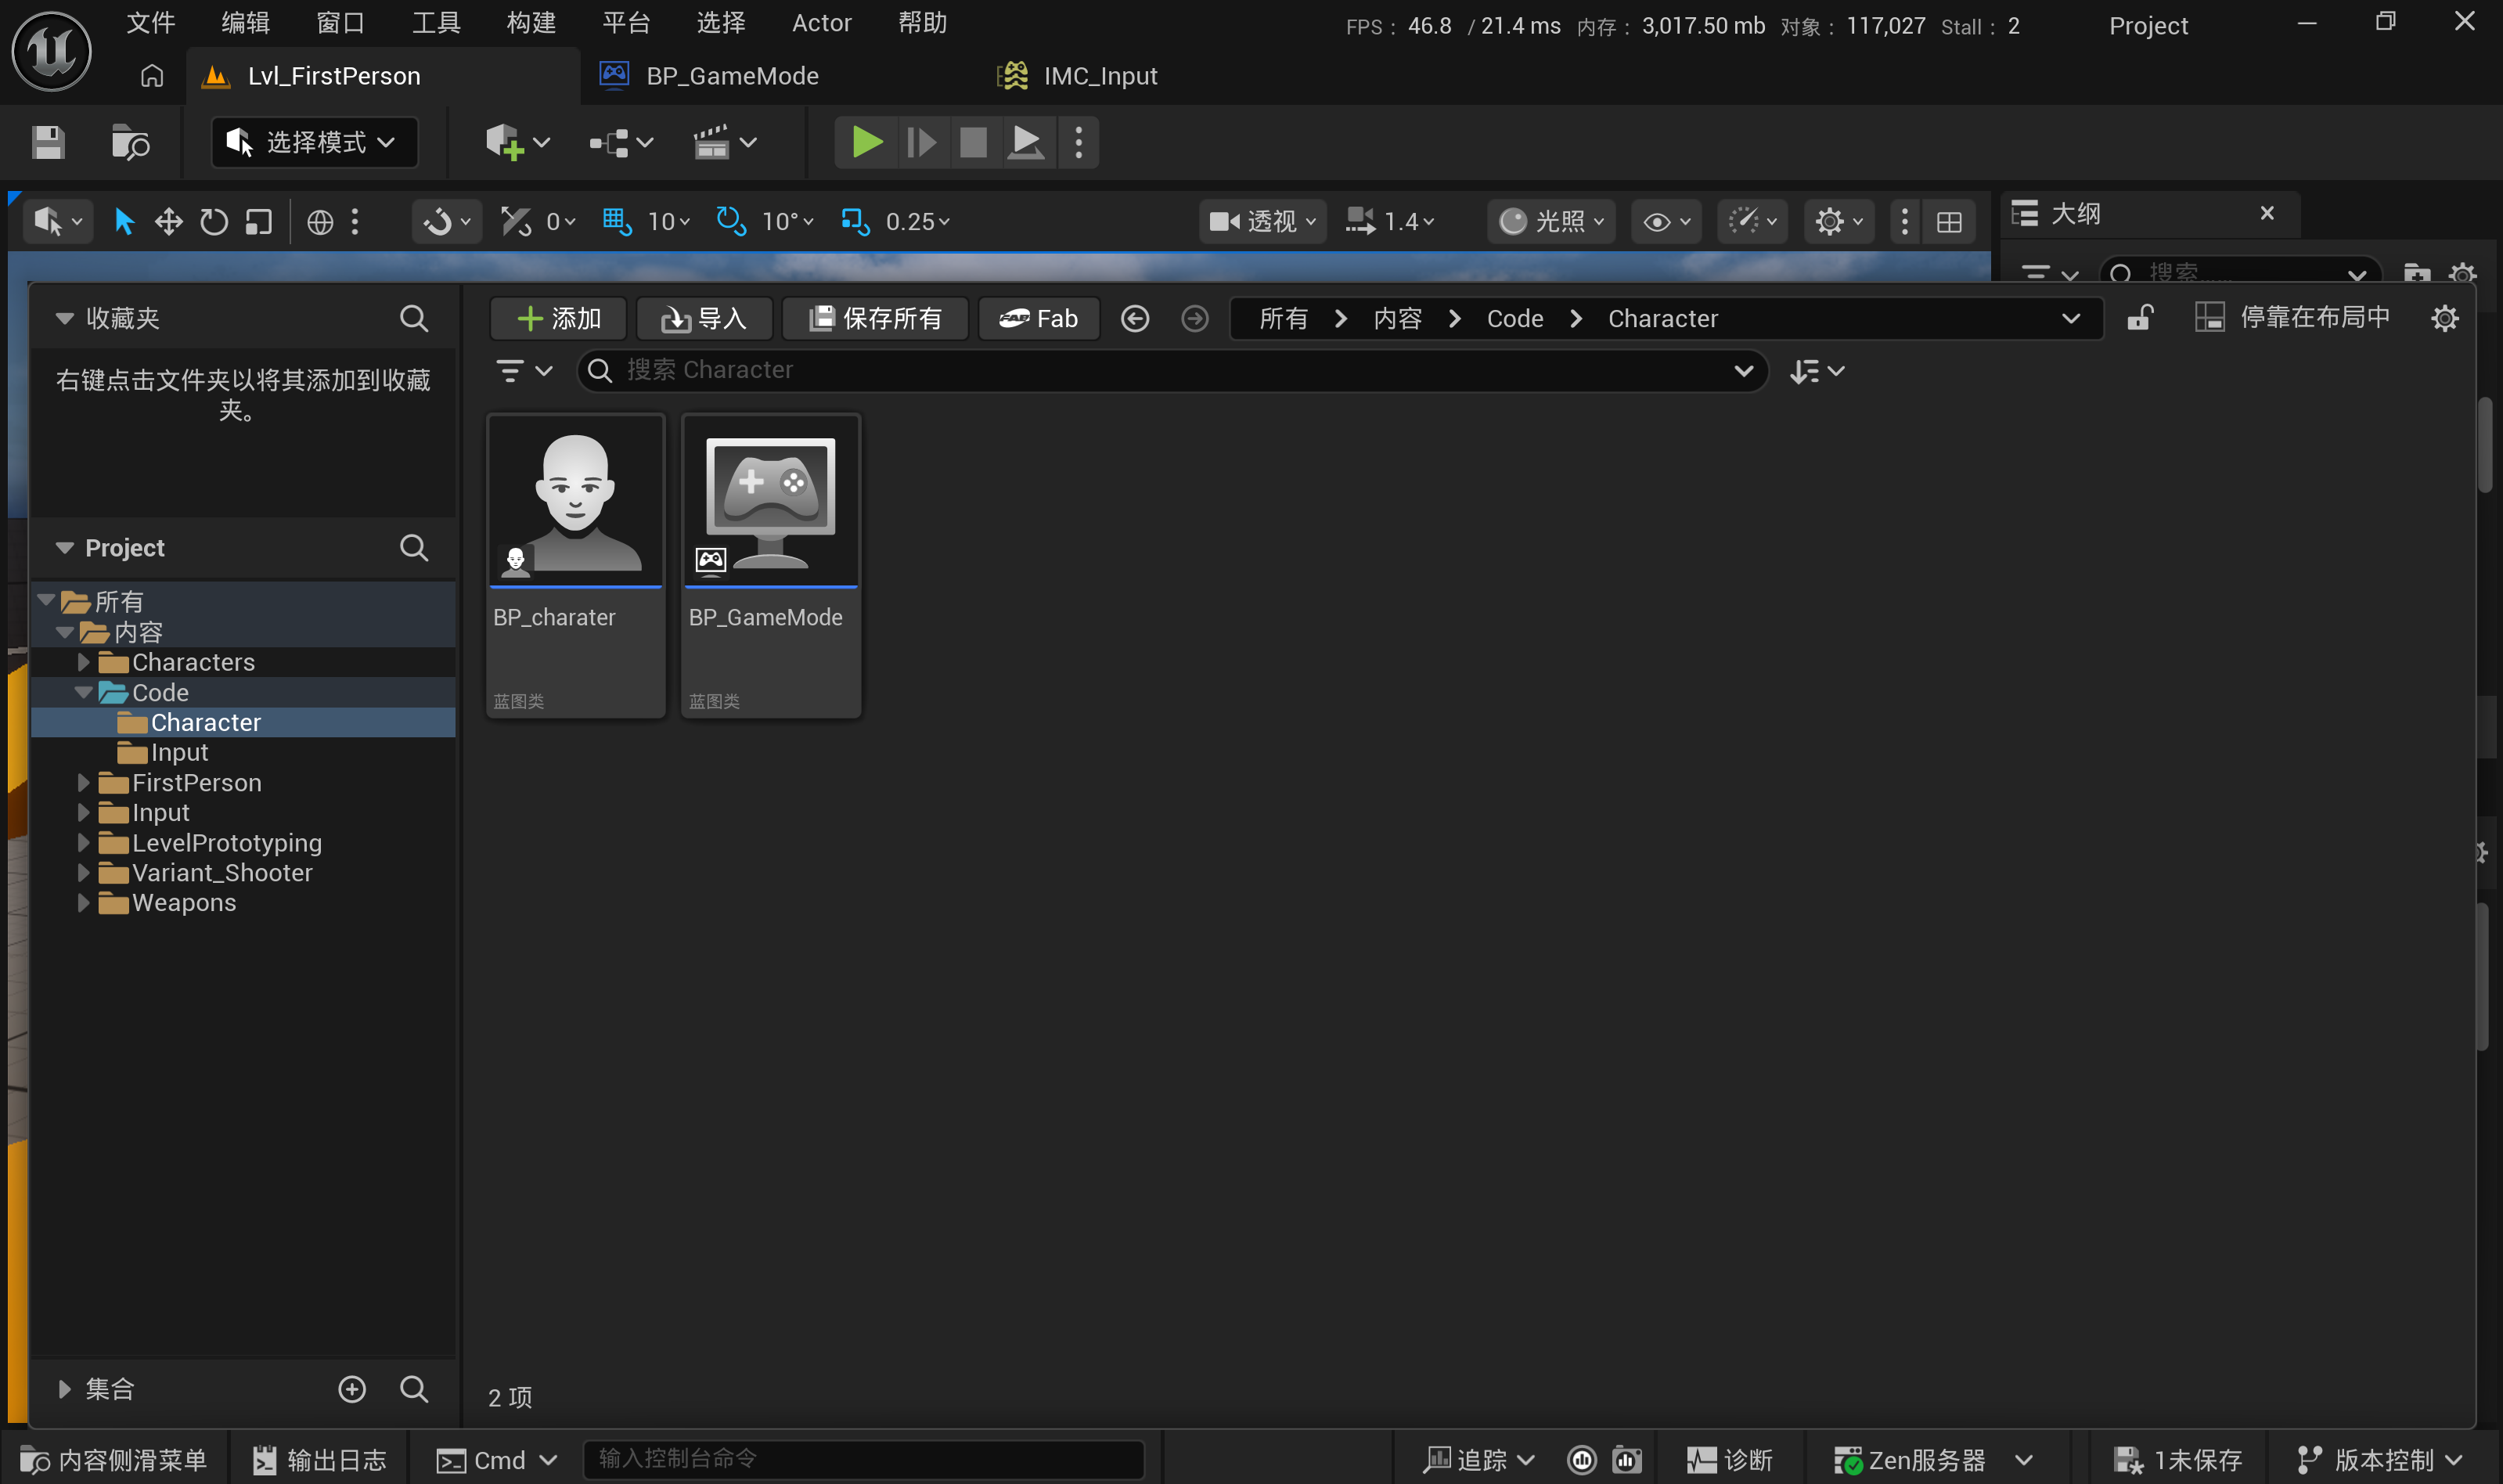The height and width of the screenshot is (1484, 2503).
Task: Click the Browse content folder-search icon
Action: 130,142
